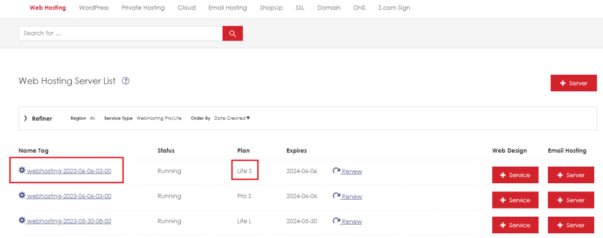Click Renew link for the Pro S server
This screenshot has width=603, height=238.
[352, 197]
